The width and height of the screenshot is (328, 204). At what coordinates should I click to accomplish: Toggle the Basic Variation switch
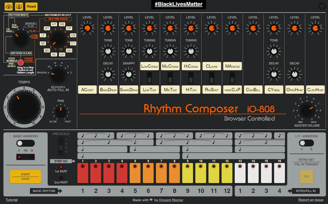25,143
